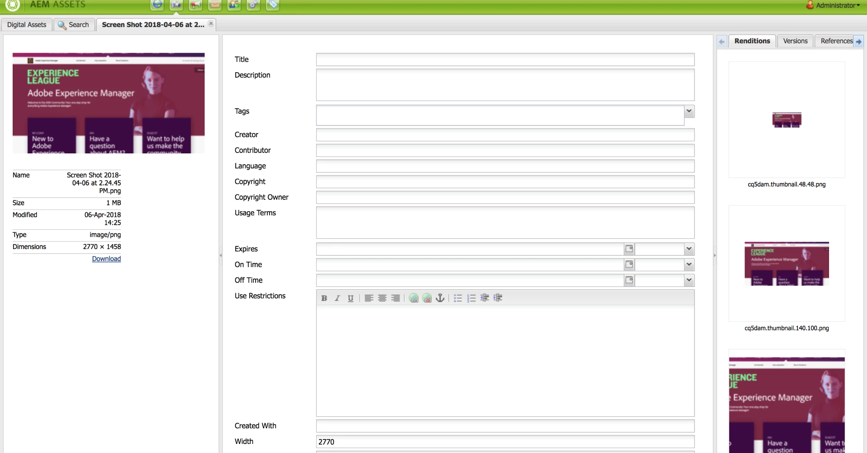Screen dimensions: 867x453
Task: Click the AEM logo in top-left
Action: 13,5
